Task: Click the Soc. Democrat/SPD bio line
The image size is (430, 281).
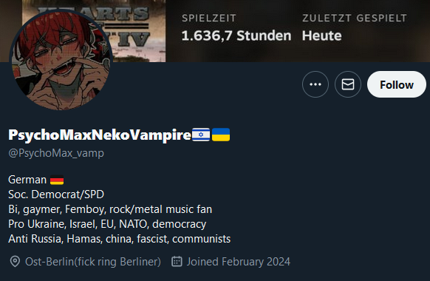Action: click(x=56, y=194)
